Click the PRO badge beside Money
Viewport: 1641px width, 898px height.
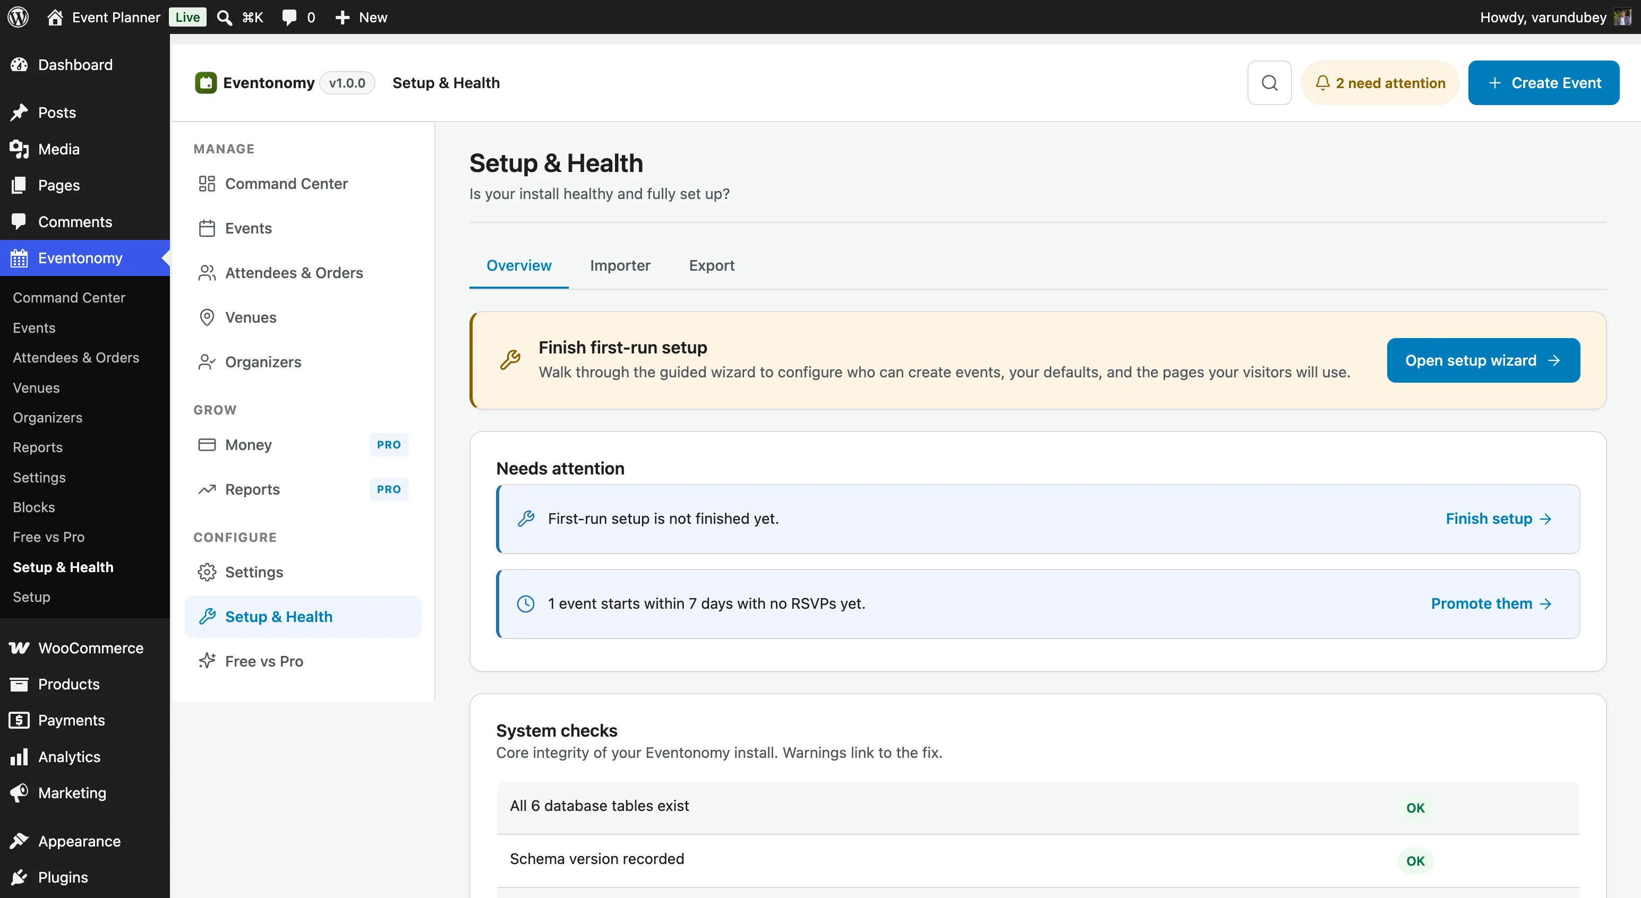pyautogui.click(x=389, y=445)
